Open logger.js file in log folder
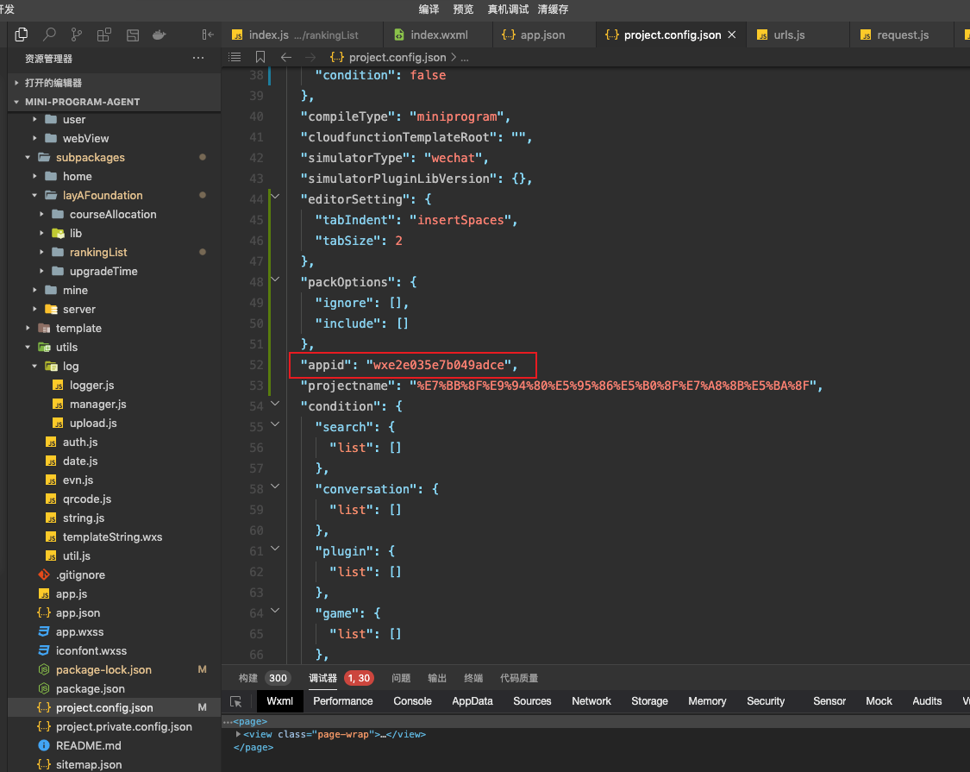This screenshot has height=772, width=970. pyautogui.click(x=91, y=385)
